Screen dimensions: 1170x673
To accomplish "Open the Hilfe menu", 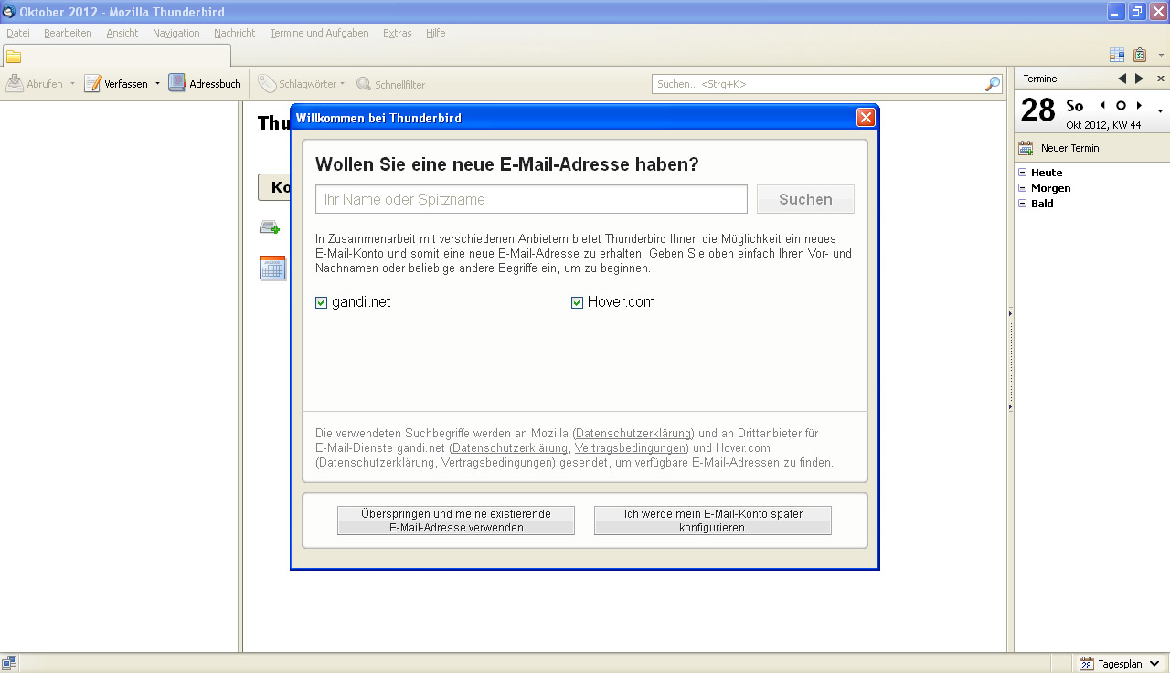I will pyautogui.click(x=436, y=33).
